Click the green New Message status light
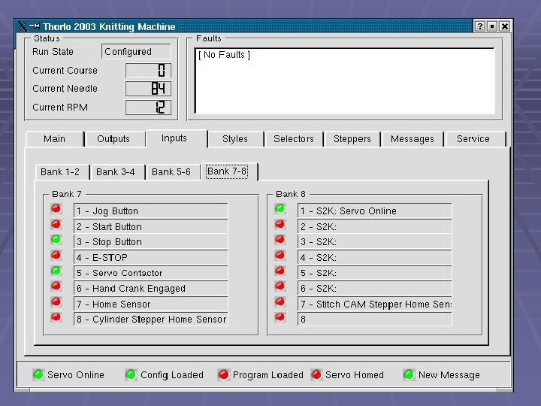 [409, 374]
